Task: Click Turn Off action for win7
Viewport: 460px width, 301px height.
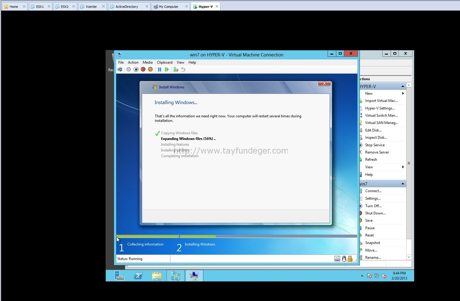Action: pos(373,206)
